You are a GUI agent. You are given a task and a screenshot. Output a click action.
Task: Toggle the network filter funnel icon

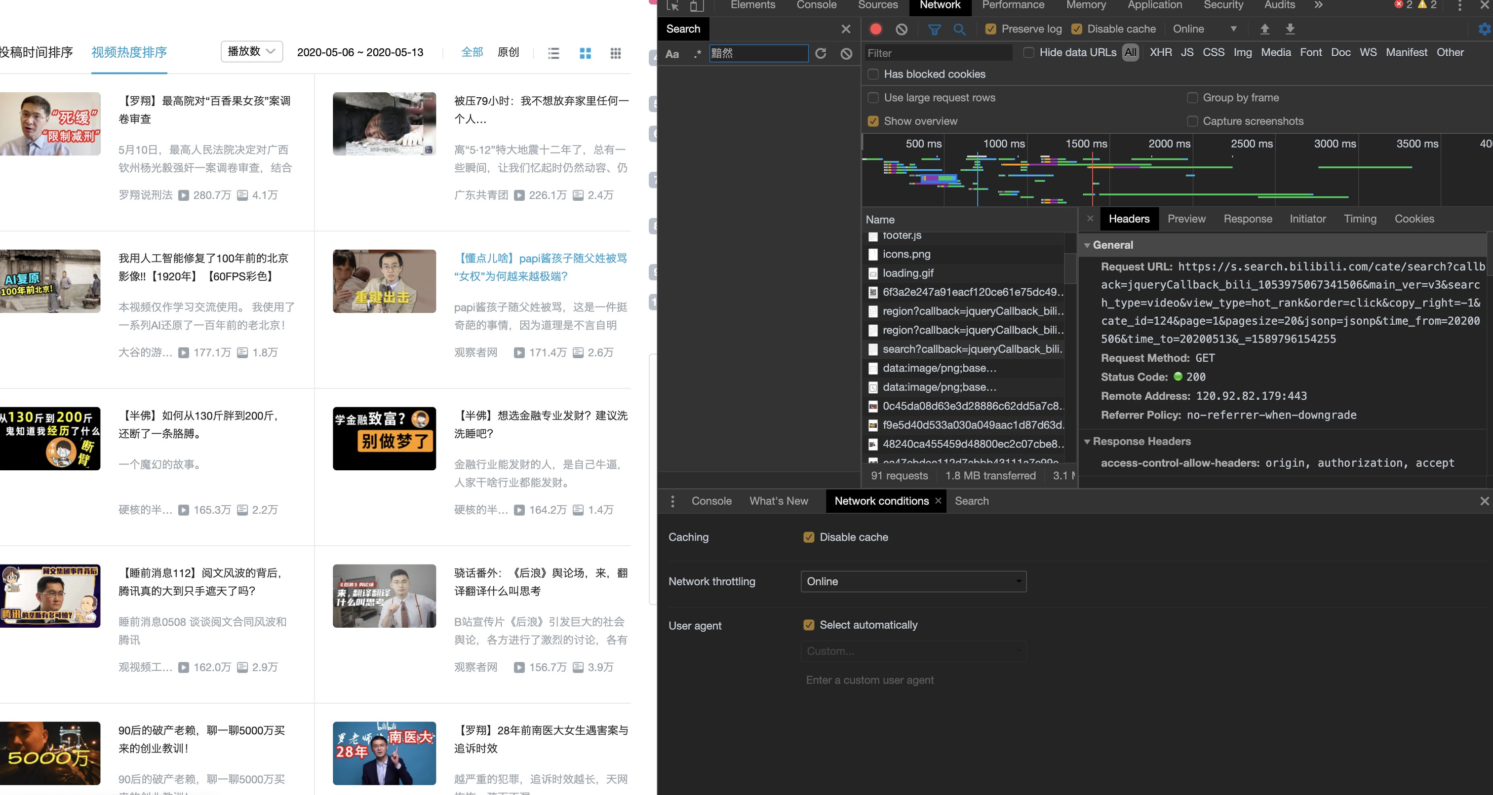934,29
